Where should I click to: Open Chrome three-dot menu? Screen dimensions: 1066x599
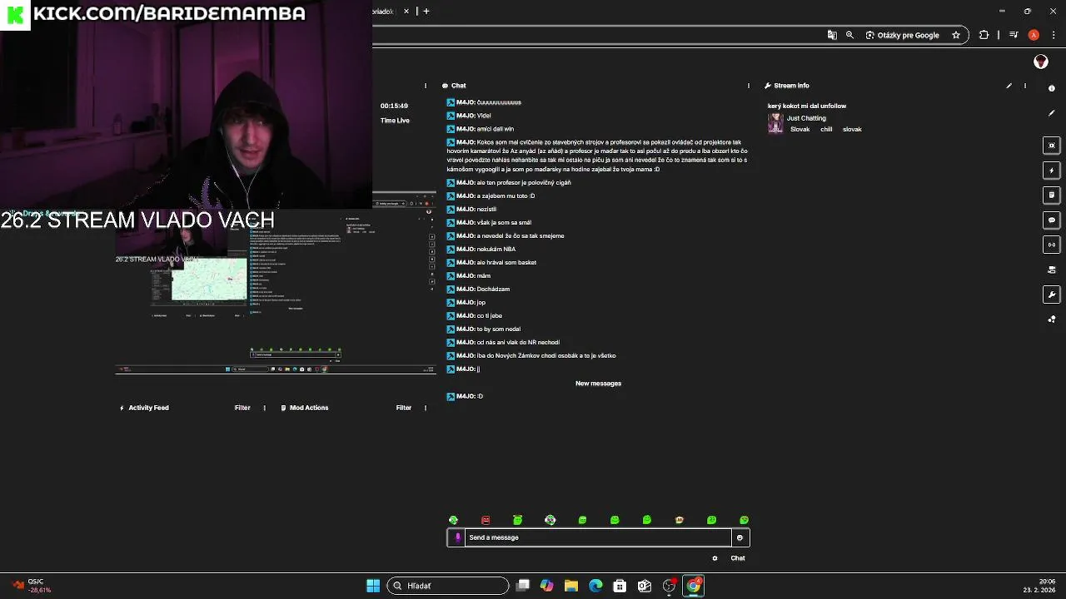pos(1052,35)
